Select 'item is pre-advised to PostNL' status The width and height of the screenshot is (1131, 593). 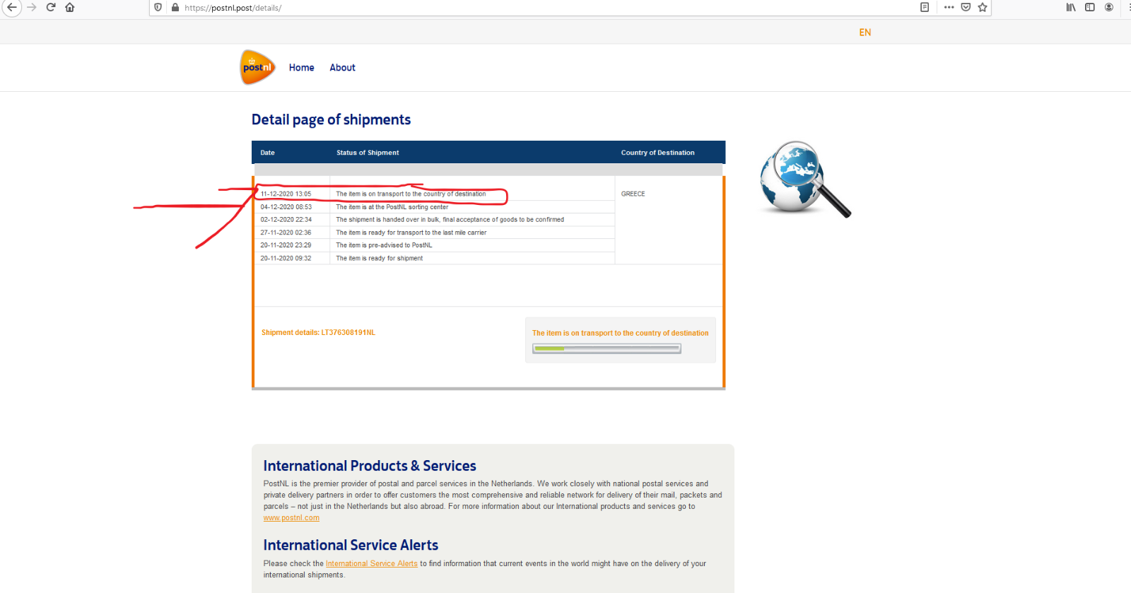(384, 245)
